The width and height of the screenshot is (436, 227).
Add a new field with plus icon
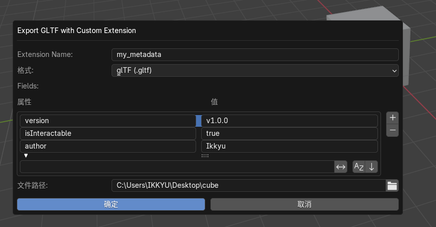(392, 118)
